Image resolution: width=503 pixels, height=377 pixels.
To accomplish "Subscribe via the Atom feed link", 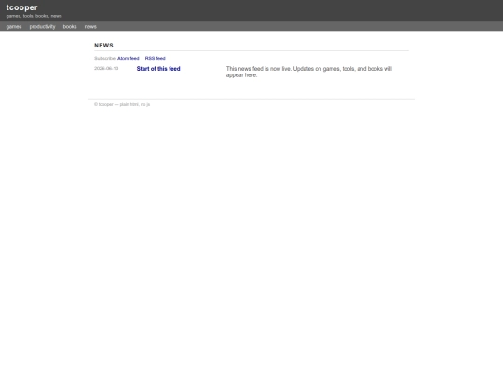I will point(129,58).
